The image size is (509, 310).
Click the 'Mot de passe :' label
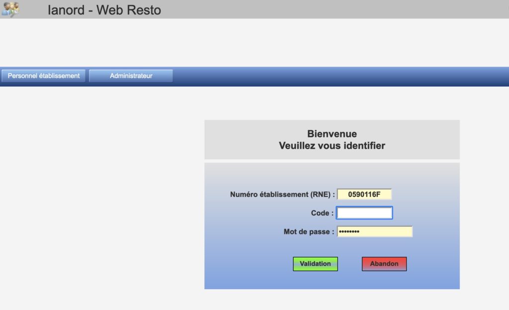pyautogui.click(x=308, y=232)
